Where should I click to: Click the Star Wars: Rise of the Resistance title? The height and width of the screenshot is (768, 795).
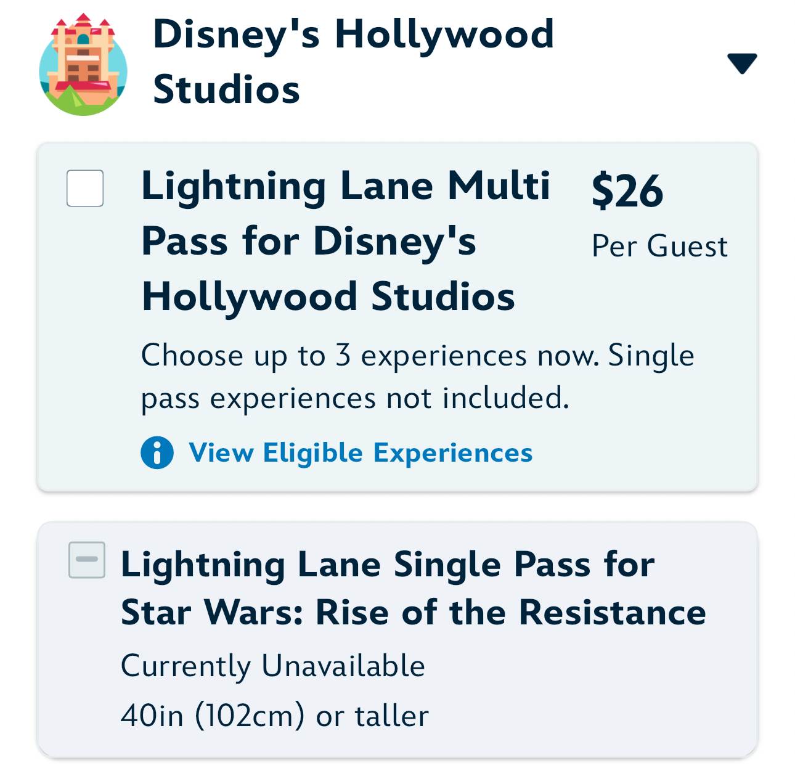point(413,612)
